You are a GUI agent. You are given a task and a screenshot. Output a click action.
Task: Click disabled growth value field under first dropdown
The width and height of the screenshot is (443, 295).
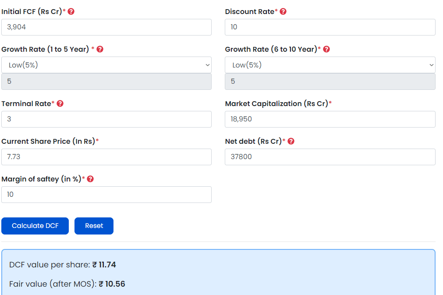click(106, 82)
